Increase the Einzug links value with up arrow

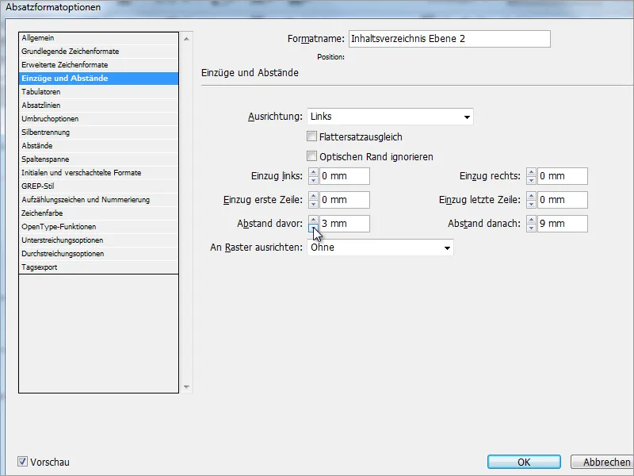[x=313, y=172]
